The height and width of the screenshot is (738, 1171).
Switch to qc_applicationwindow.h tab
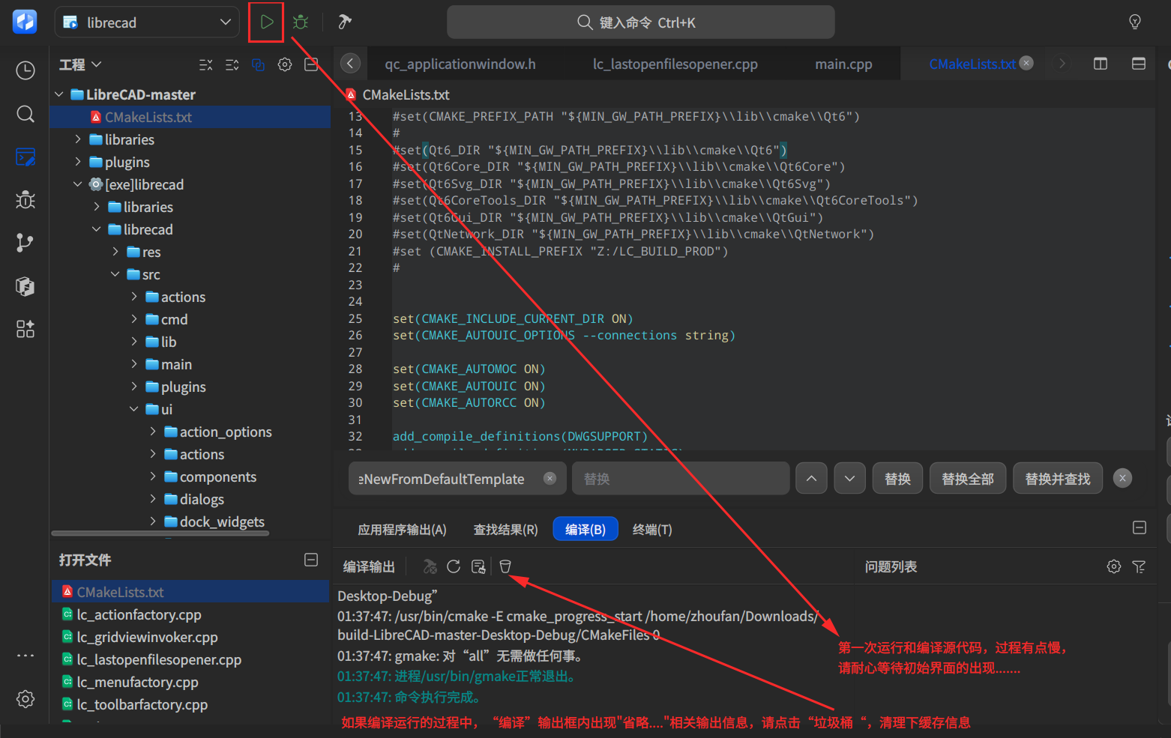pos(460,64)
